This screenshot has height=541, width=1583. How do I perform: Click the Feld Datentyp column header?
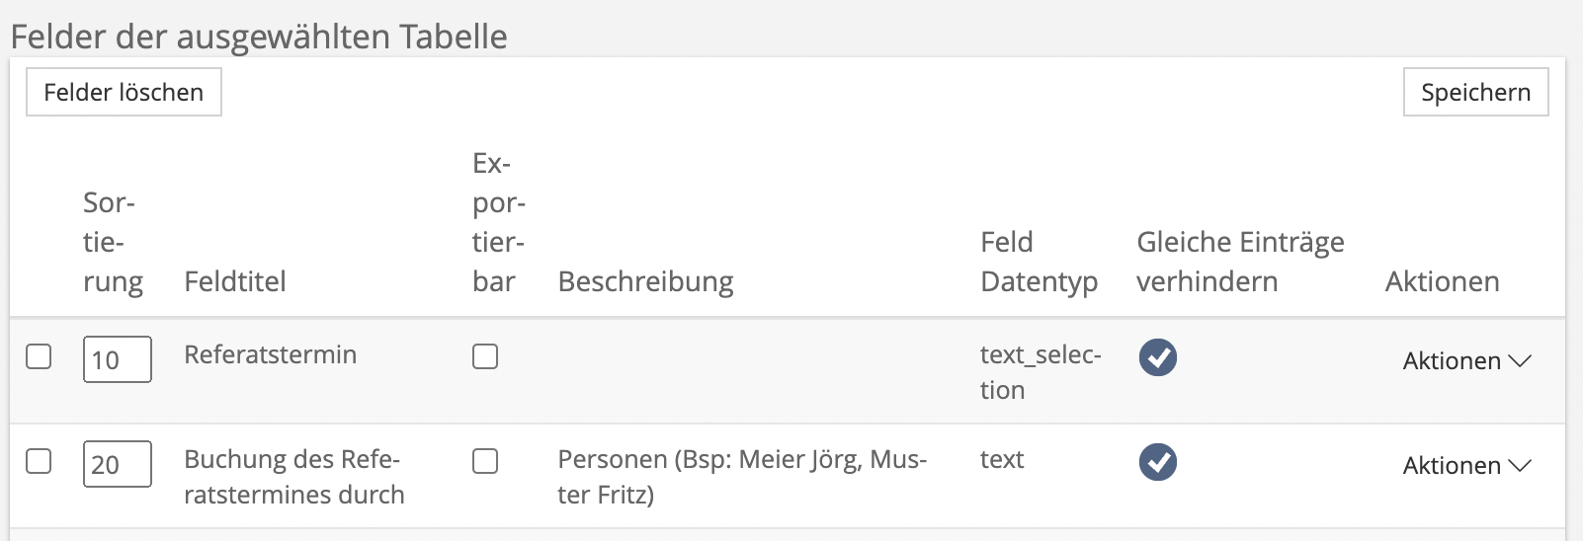point(1038,262)
